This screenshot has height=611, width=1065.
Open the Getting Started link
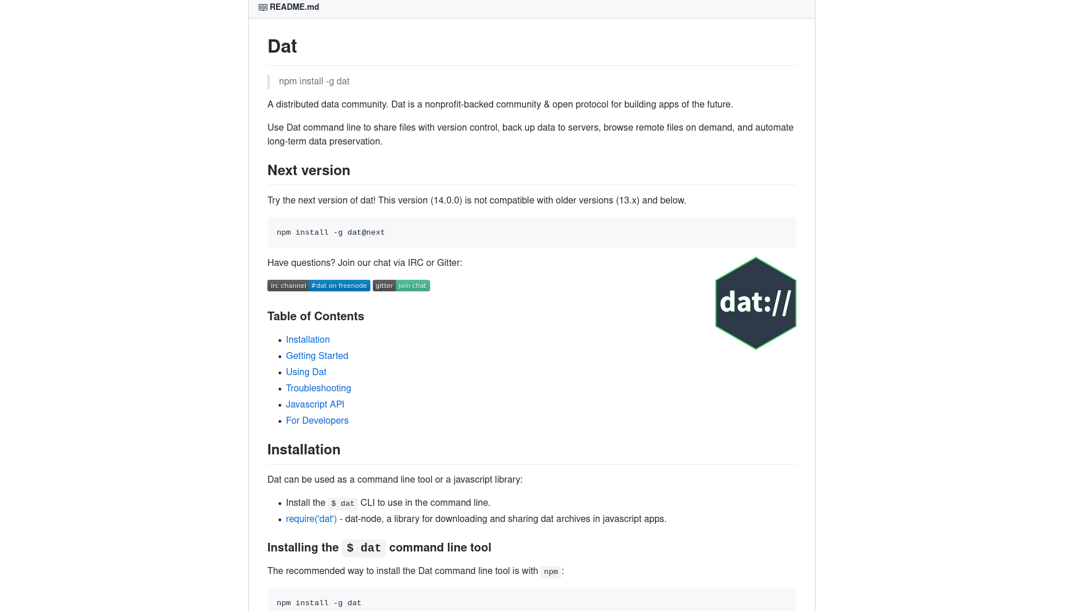[317, 356]
